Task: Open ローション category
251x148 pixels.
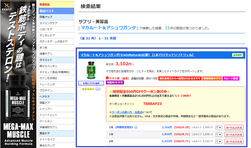Action: 56,121
